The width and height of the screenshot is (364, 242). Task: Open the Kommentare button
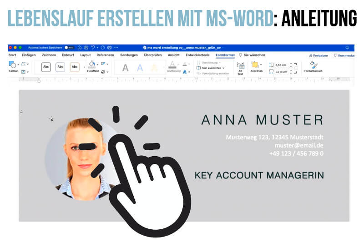[344, 55]
